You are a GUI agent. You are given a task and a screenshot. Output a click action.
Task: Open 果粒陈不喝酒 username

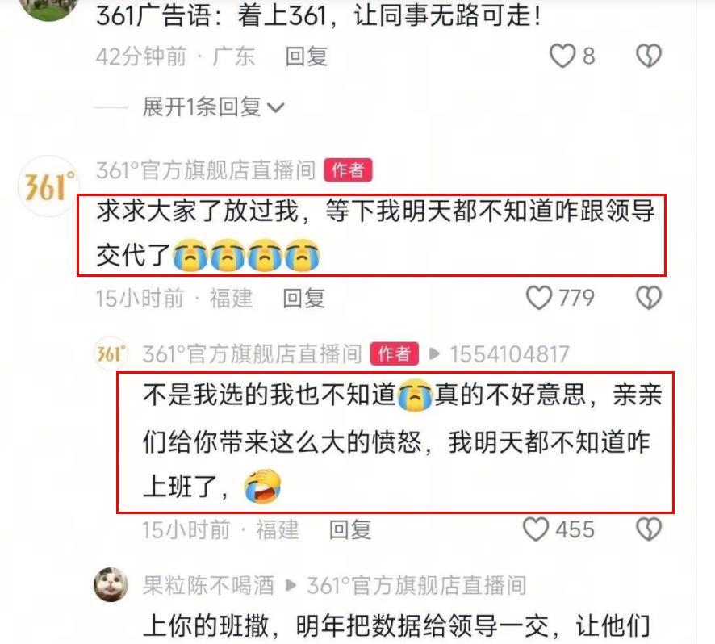pyautogui.click(x=208, y=585)
